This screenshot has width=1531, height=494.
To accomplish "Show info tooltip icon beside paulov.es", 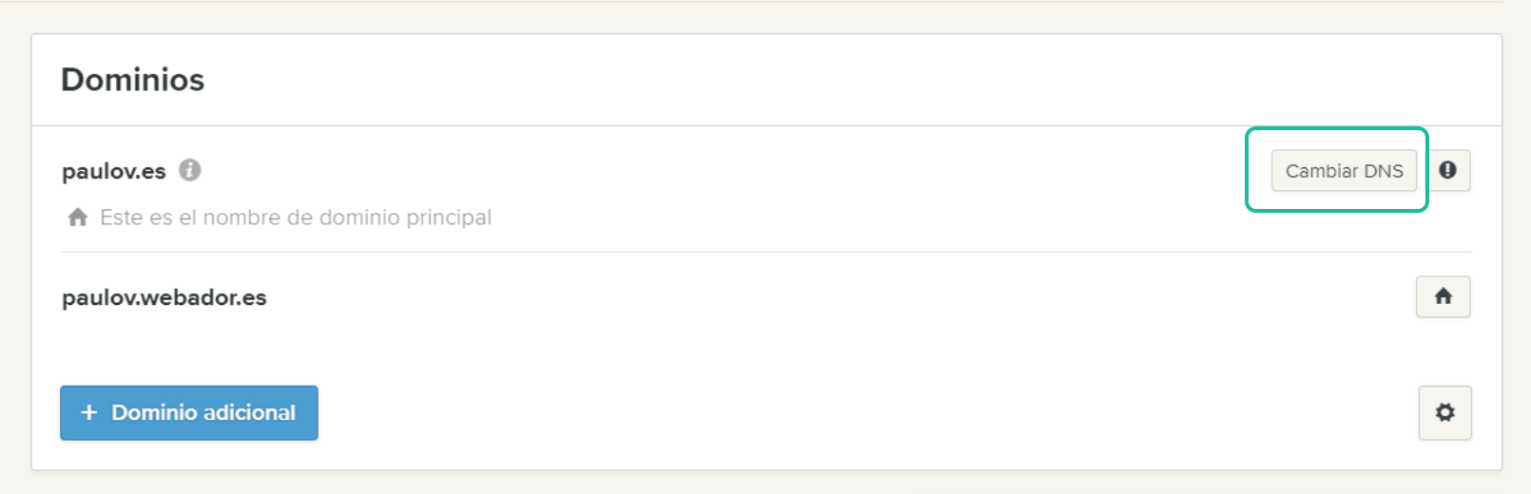I will pos(190,170).
